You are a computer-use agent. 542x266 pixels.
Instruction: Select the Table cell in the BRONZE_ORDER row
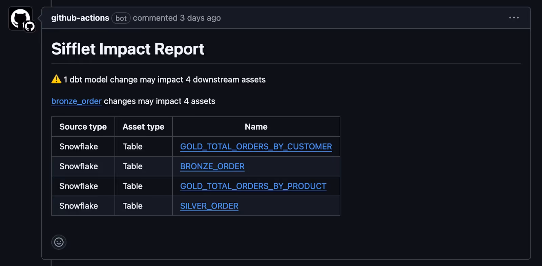click(x=144, y=166)
